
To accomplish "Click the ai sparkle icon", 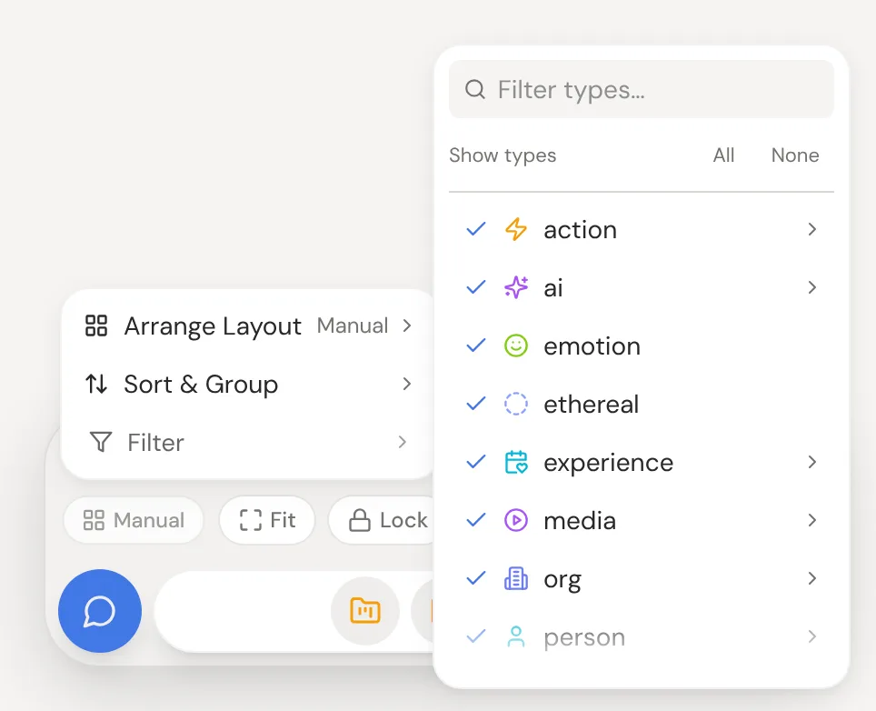I will [x=515, y=287].
